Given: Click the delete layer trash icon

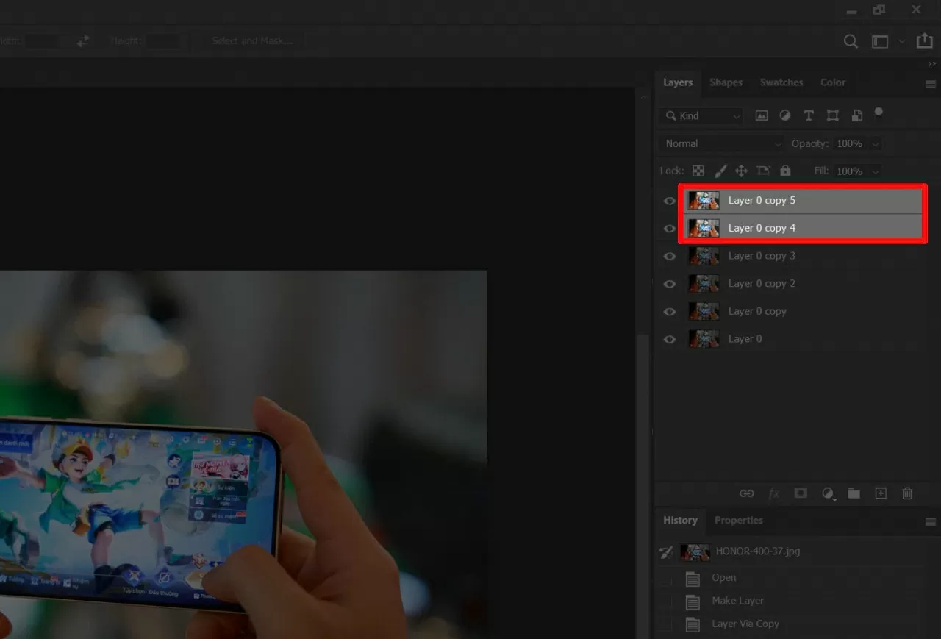Looking at the screenshot, I should tap(907, 493).
